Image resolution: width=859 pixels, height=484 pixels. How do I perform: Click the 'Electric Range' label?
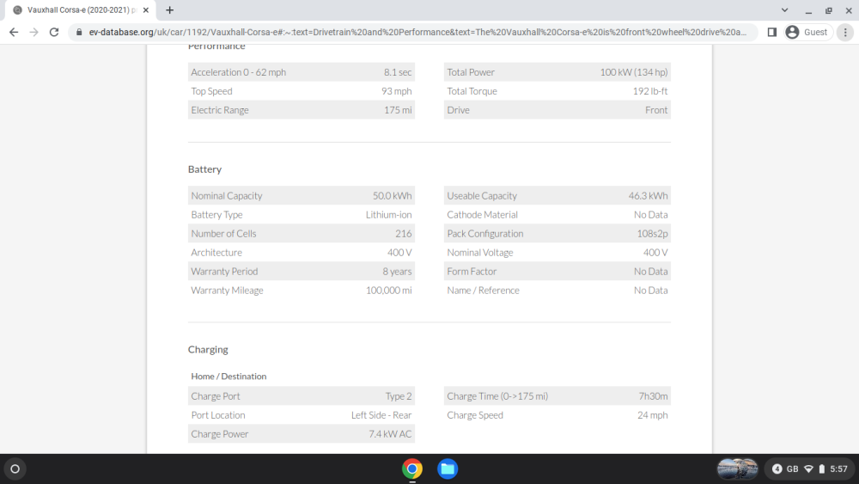(x=220, y=110)
